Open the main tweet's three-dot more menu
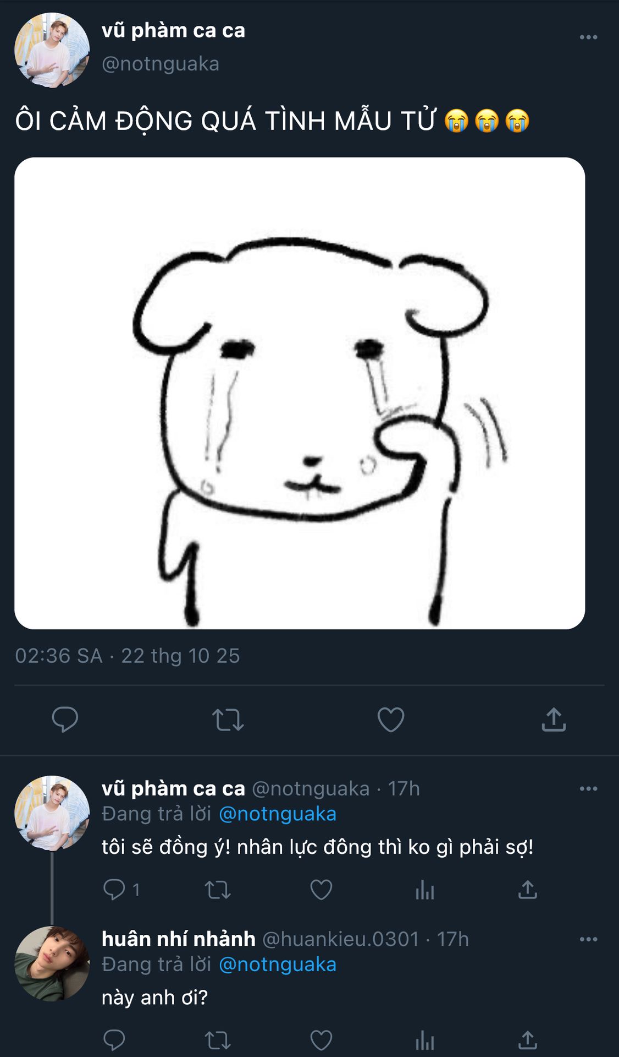 pos(588,37)
